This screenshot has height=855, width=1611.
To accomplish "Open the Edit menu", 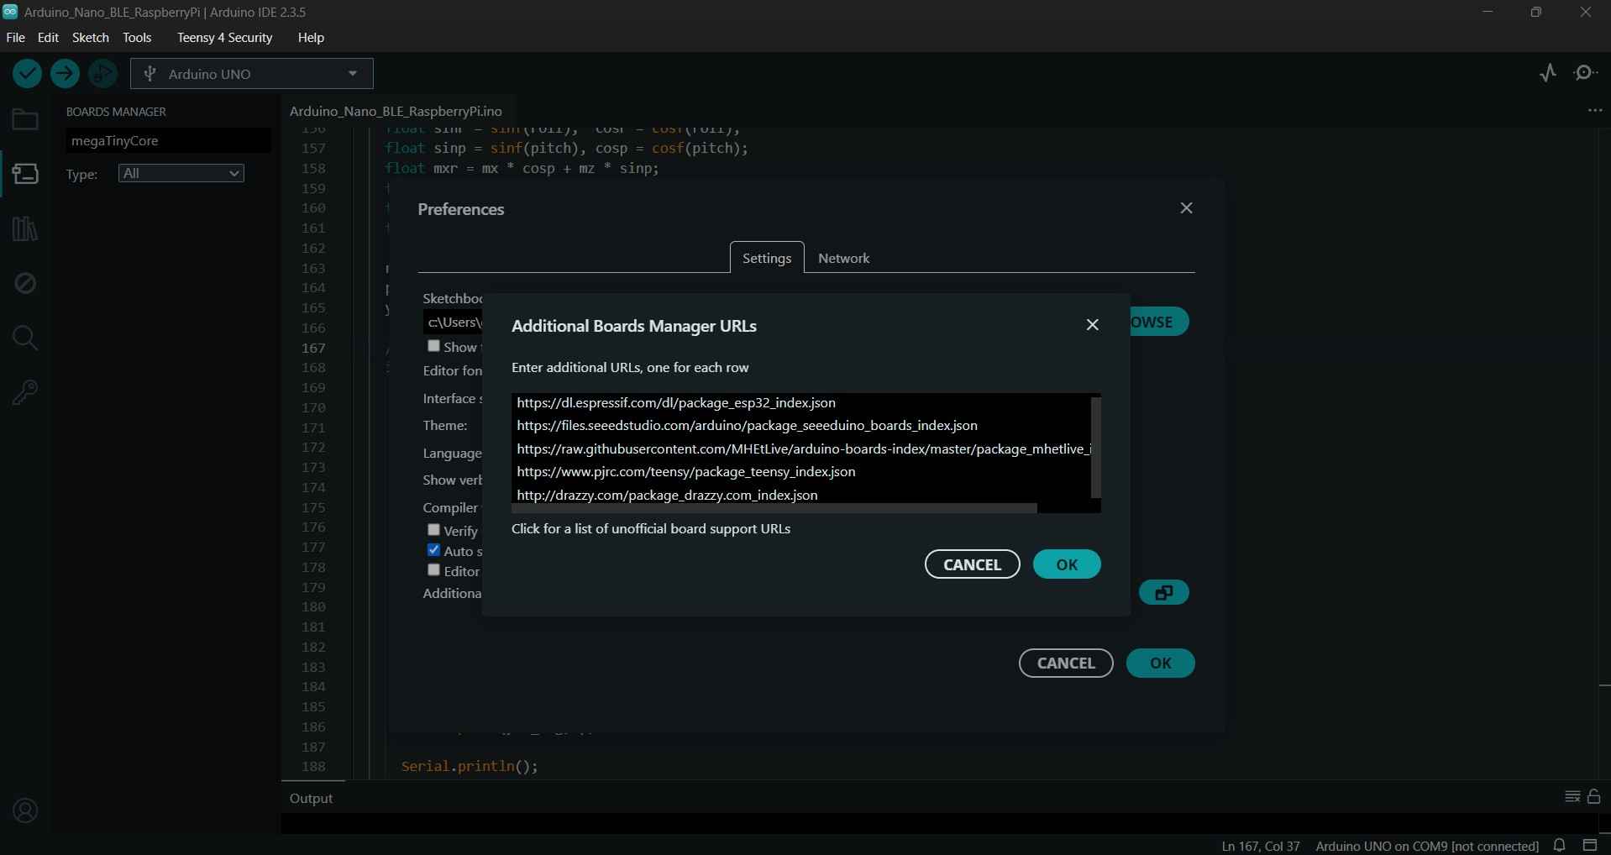I will click(x=49, y=38).
